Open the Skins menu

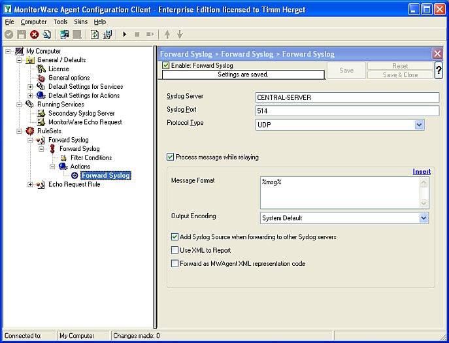click(81, 22)
